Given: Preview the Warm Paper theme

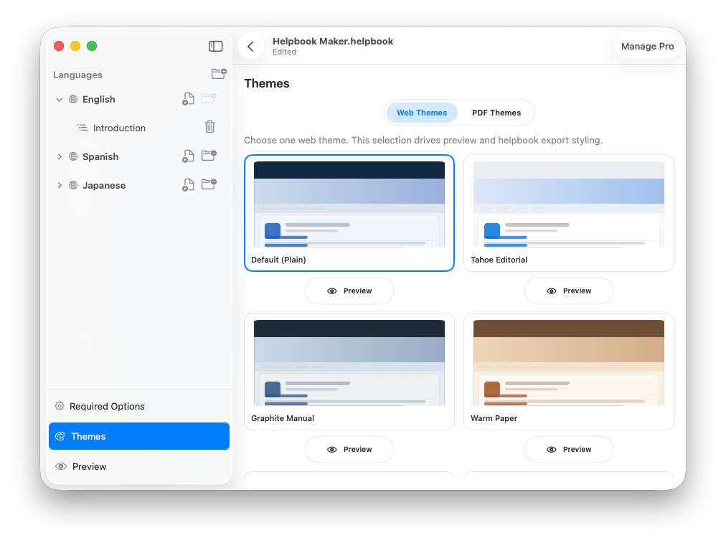Looking at the screenshot, I should coord(568,449).
